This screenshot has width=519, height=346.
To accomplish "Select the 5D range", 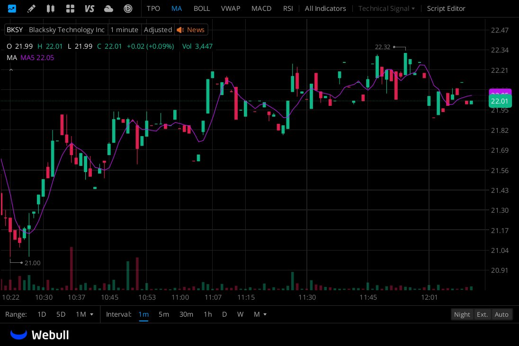I will tap(61, 314).
